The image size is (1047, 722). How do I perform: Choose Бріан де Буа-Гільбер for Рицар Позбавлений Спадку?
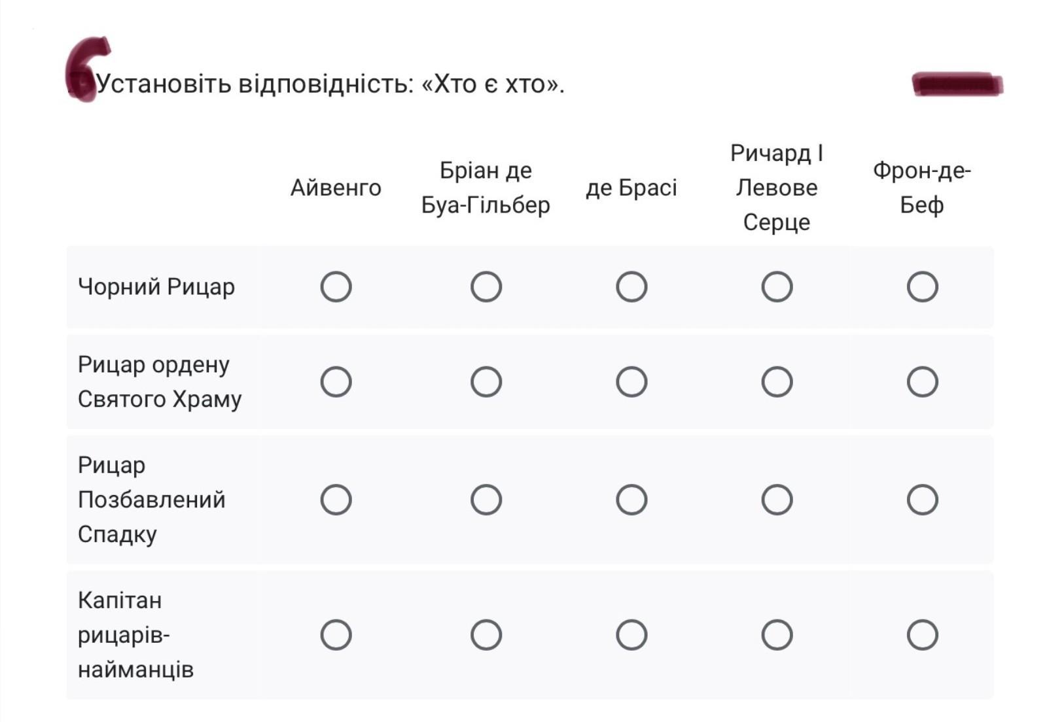[486, 500]
